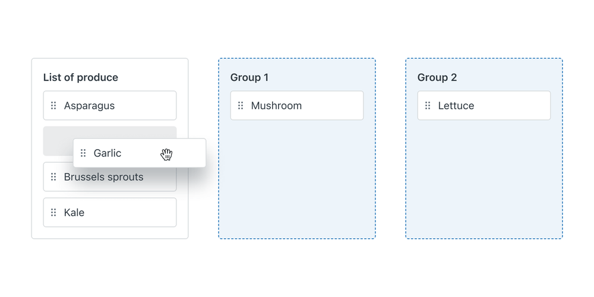The width and height of the screenshot is (594, 297).
Task: Click the "Group 1" heading
Action: (x=249, y=77)
